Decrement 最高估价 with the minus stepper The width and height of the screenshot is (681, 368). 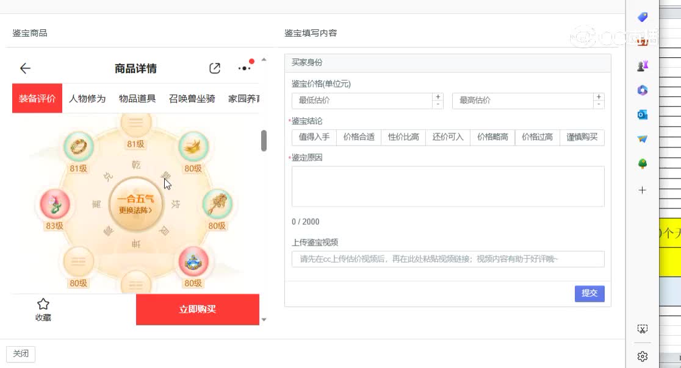[x=599, y=104]
